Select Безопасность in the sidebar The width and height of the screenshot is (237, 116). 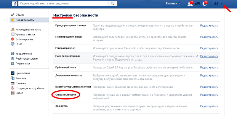29,20
